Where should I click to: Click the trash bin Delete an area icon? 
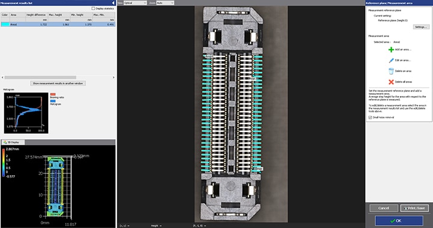pyautogui.click(x=391, y=71)
